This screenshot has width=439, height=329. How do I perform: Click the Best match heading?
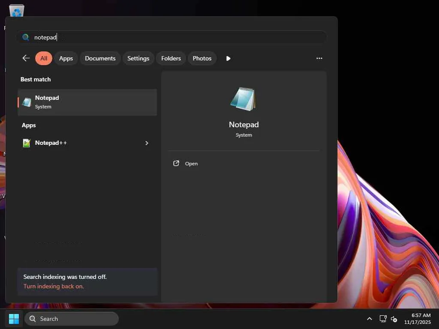[x=36, y=79]
